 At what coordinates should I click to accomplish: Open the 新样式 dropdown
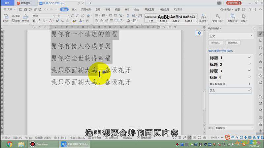click(x=204, y=18)
